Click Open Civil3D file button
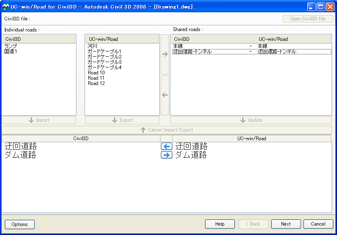337x235 pixels. point(308,19)
